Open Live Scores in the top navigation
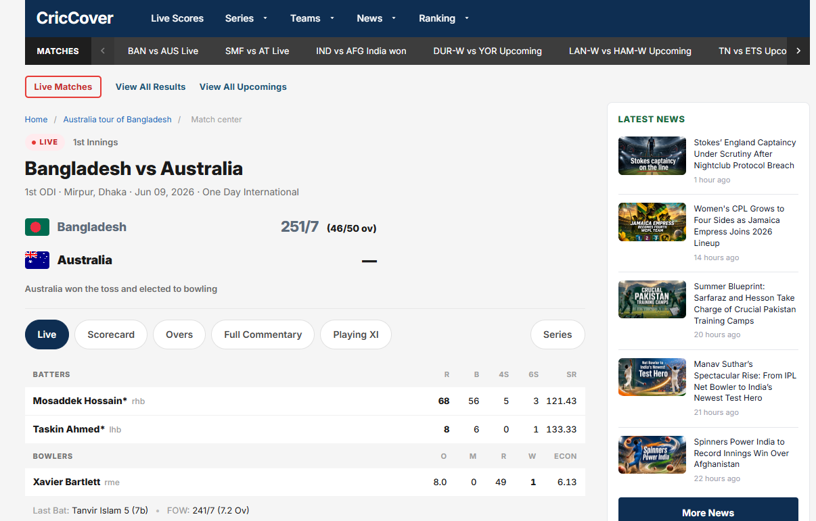Viewport: 816px width, 521px height. click(177, 18)
